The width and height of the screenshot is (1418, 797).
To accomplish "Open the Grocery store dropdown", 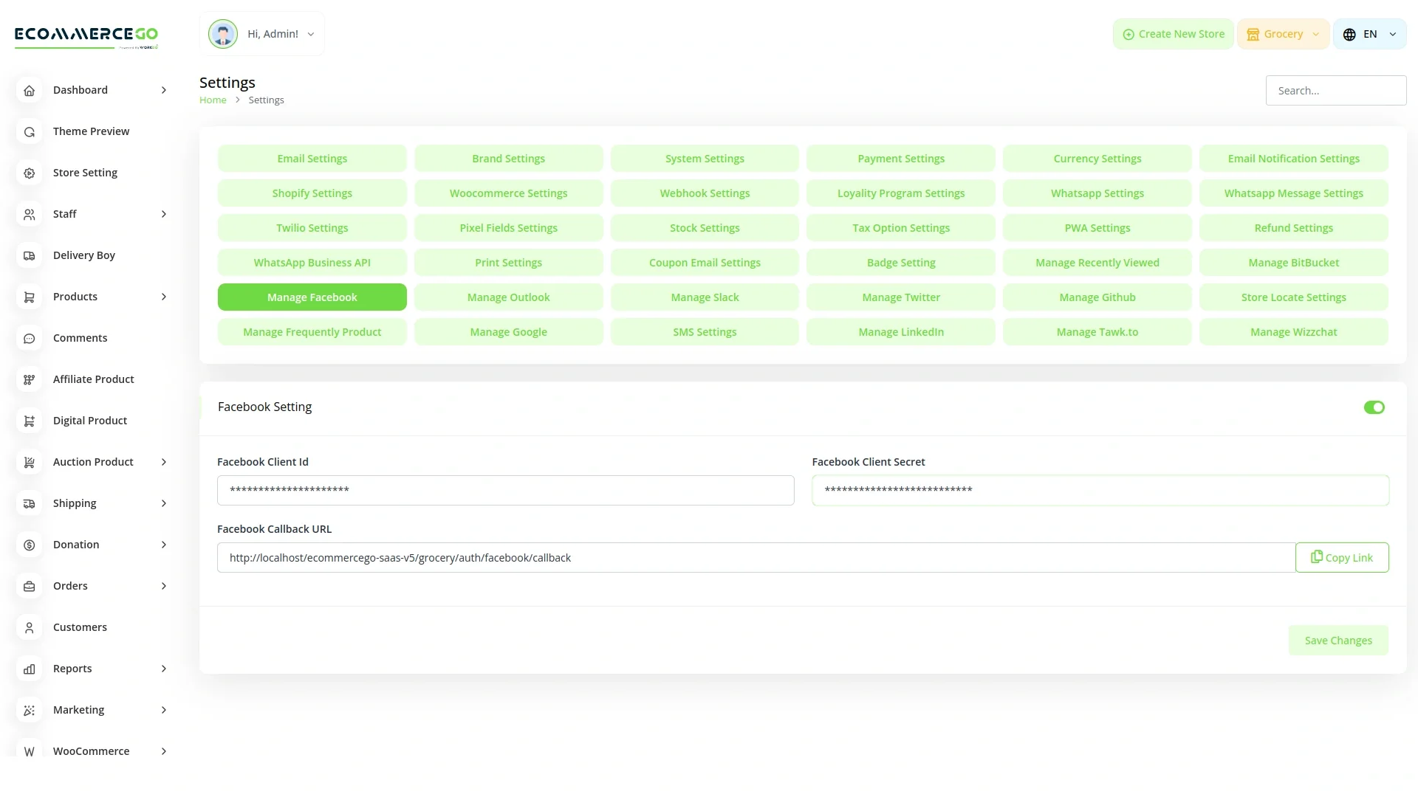I will click(1283, 34).
